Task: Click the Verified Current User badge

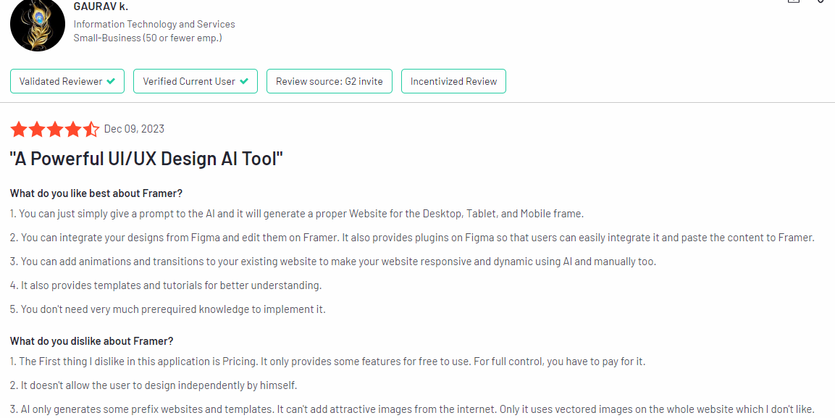Action: coord(196,81)
